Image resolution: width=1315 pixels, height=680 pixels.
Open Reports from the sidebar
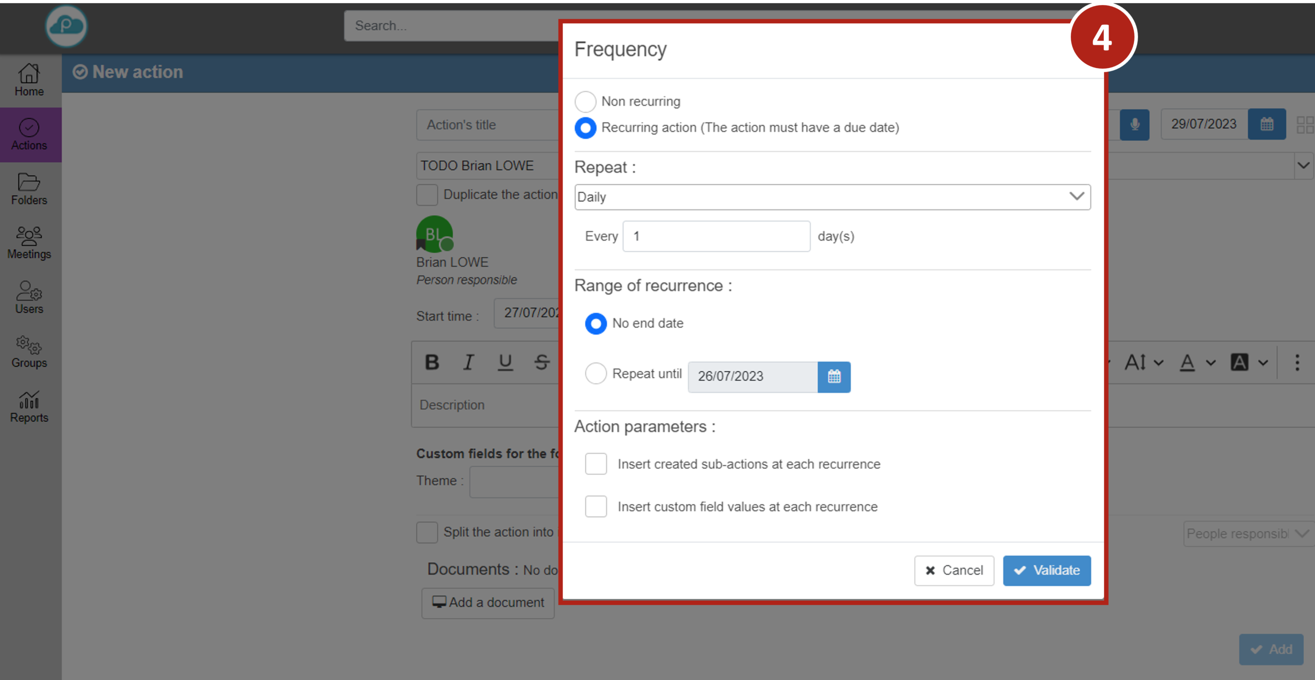(x=29, y=407)
